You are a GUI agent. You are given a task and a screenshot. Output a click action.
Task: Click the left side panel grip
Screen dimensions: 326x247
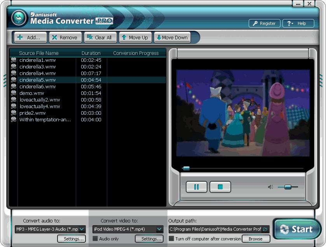(5, 81)
